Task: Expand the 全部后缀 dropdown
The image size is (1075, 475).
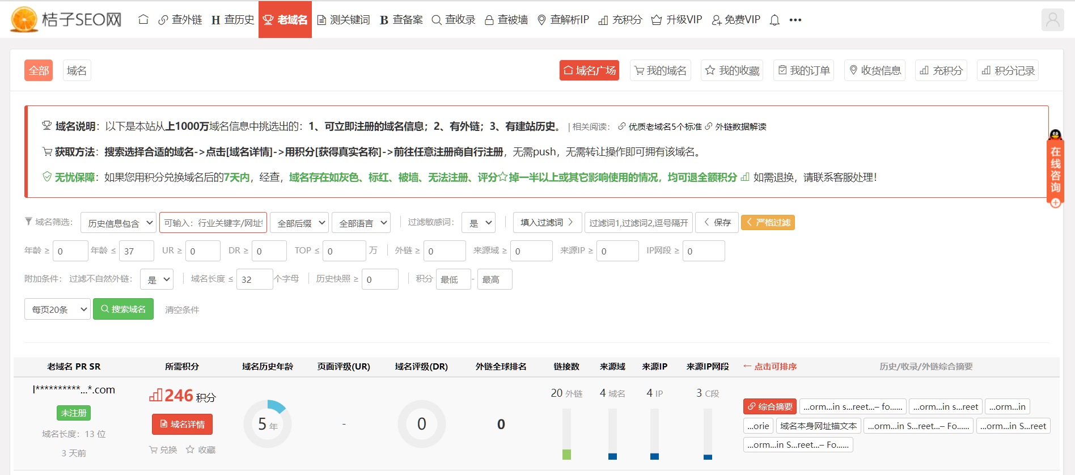Action: point(299,223)
